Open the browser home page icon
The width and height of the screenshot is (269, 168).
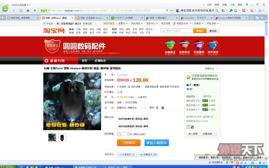[x=28, y=10]
